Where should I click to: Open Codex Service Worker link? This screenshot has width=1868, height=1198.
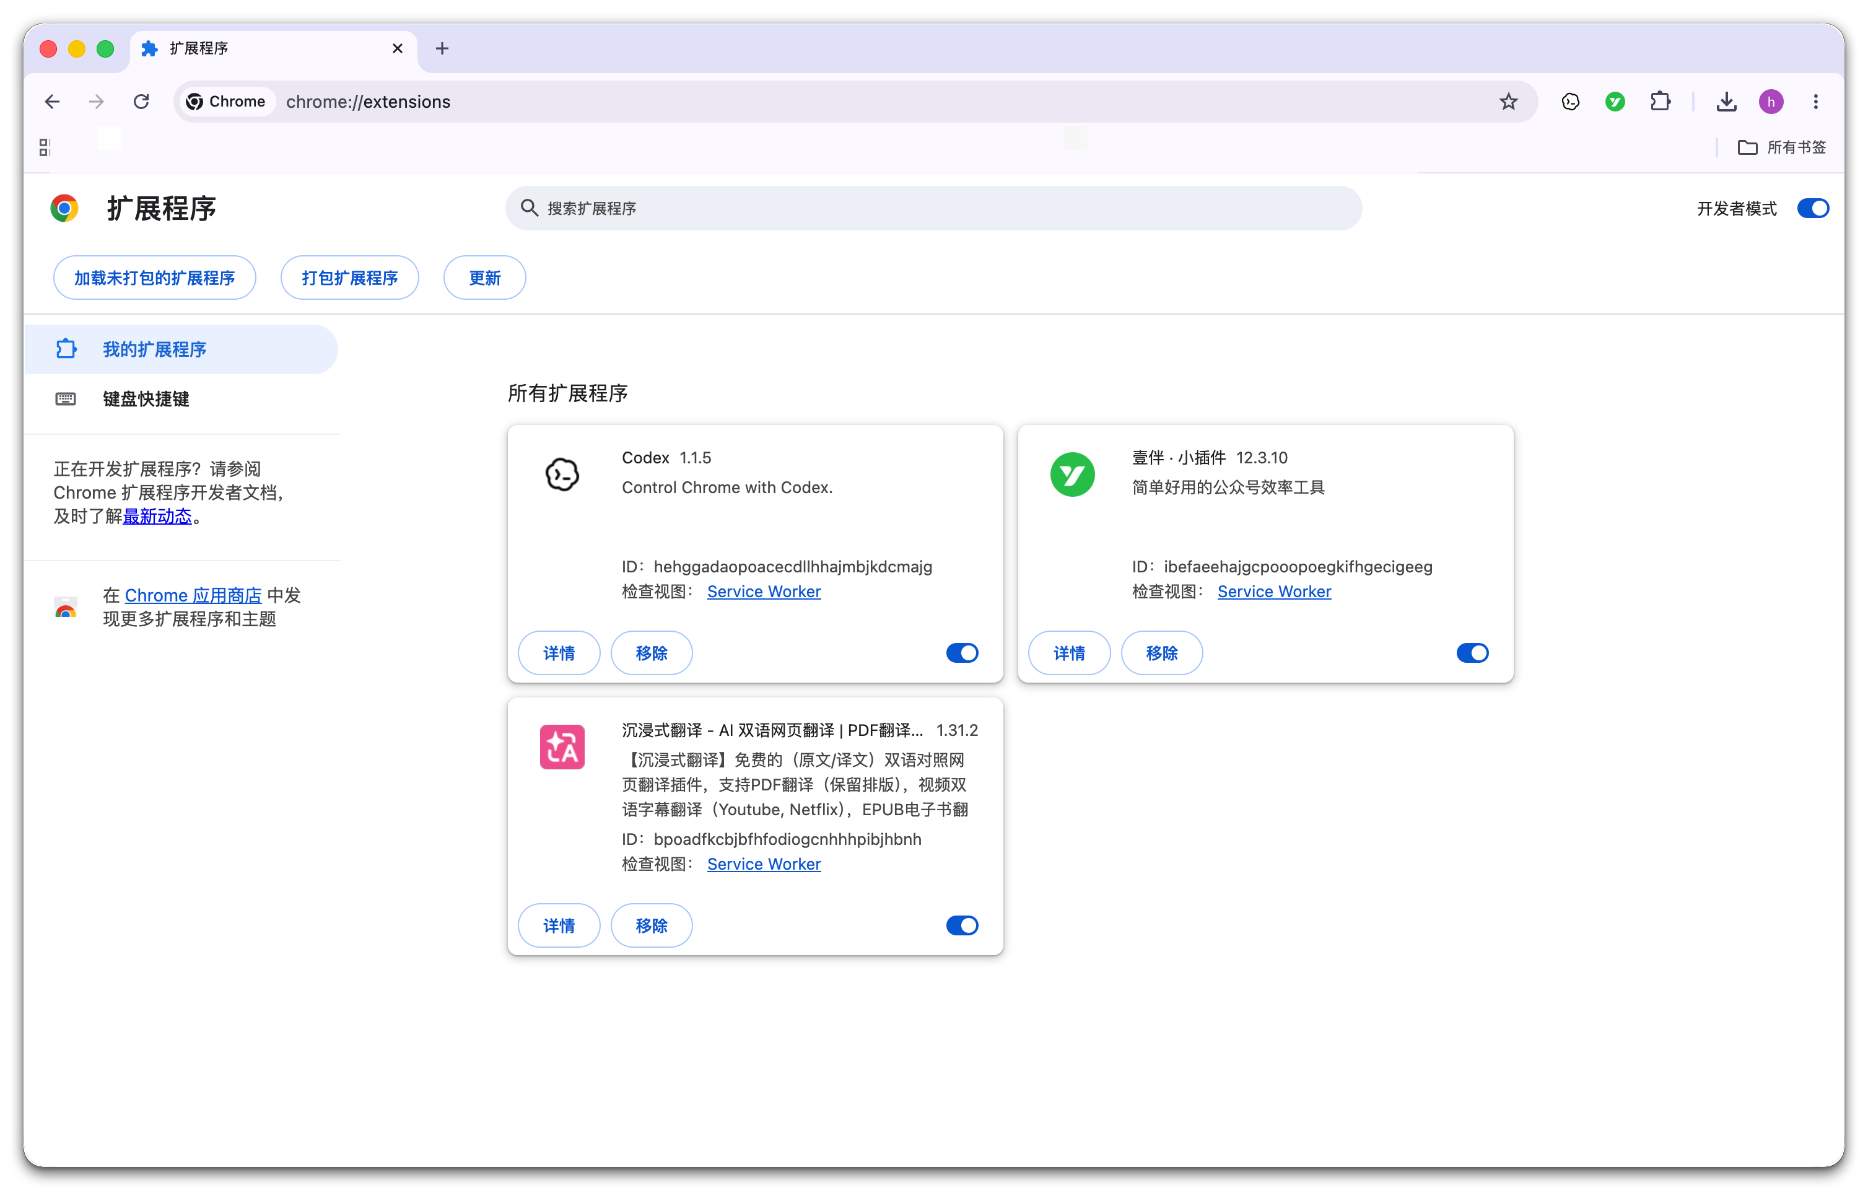click(x=764, y=591)
